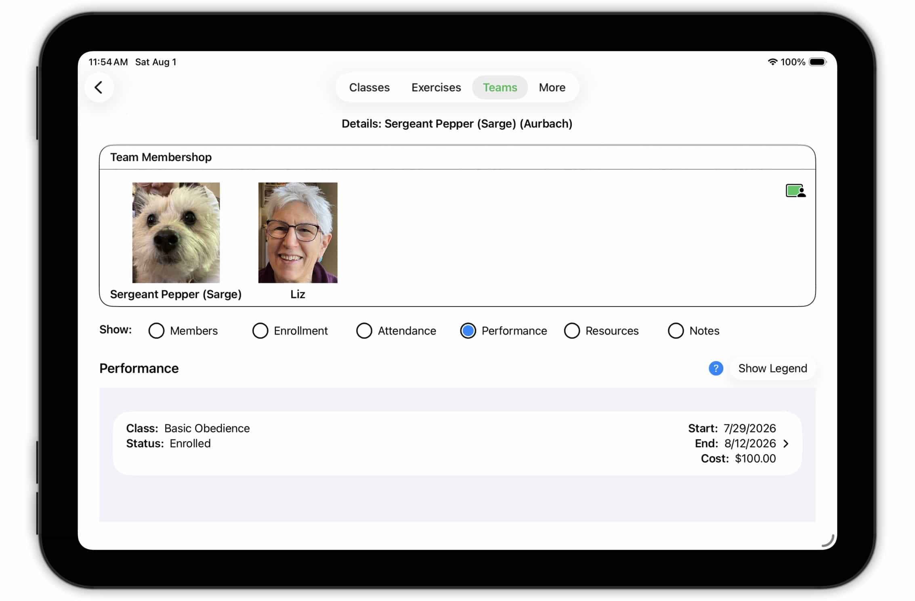Open the blue question mark help icon
Screen dimensions: 915x601
coord(716,368)
